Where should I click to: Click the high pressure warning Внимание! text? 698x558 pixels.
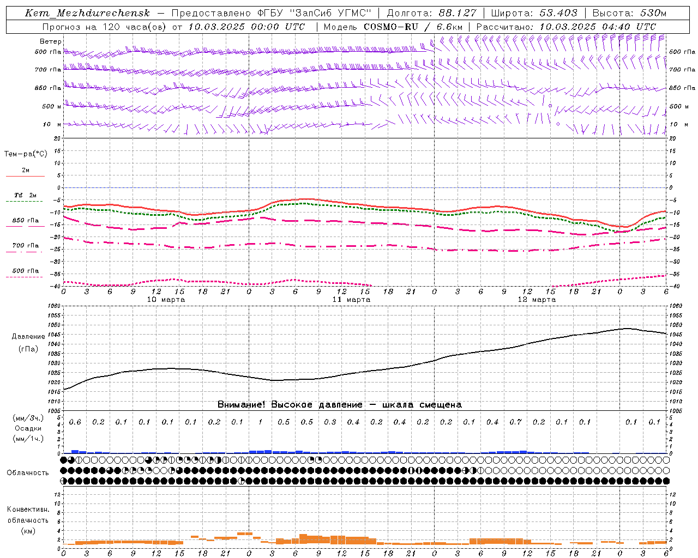click(x=340, y=405)
